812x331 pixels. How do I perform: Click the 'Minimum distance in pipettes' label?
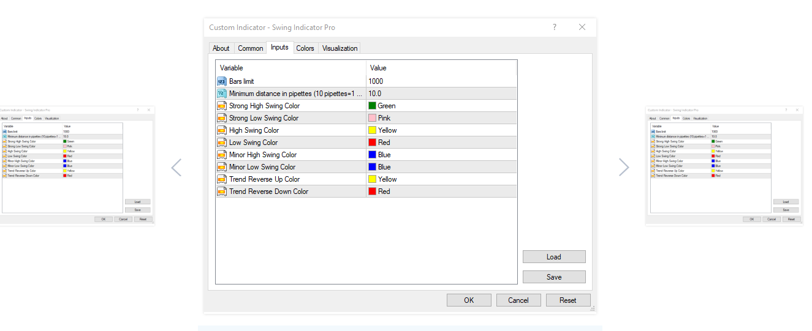coord(296,94)
